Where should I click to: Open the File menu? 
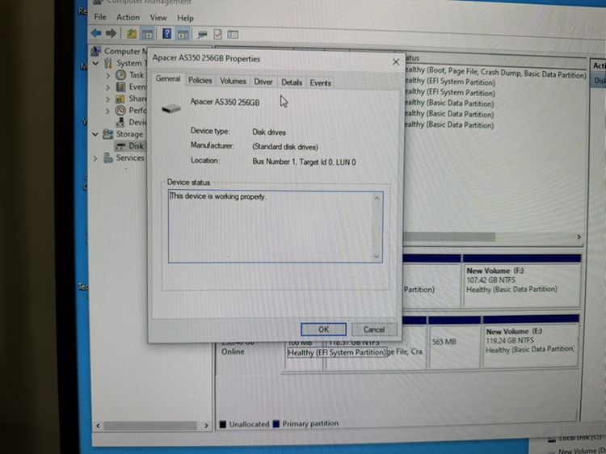coord(100,17)
